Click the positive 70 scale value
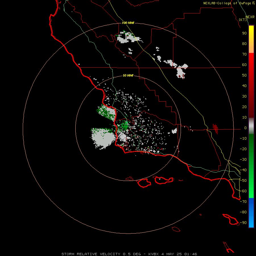 pos(244,54)
